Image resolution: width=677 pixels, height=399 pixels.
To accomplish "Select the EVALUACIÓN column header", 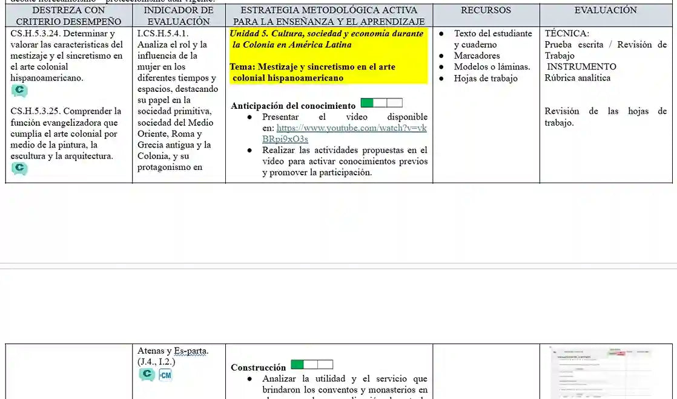I will click(606, 10).
